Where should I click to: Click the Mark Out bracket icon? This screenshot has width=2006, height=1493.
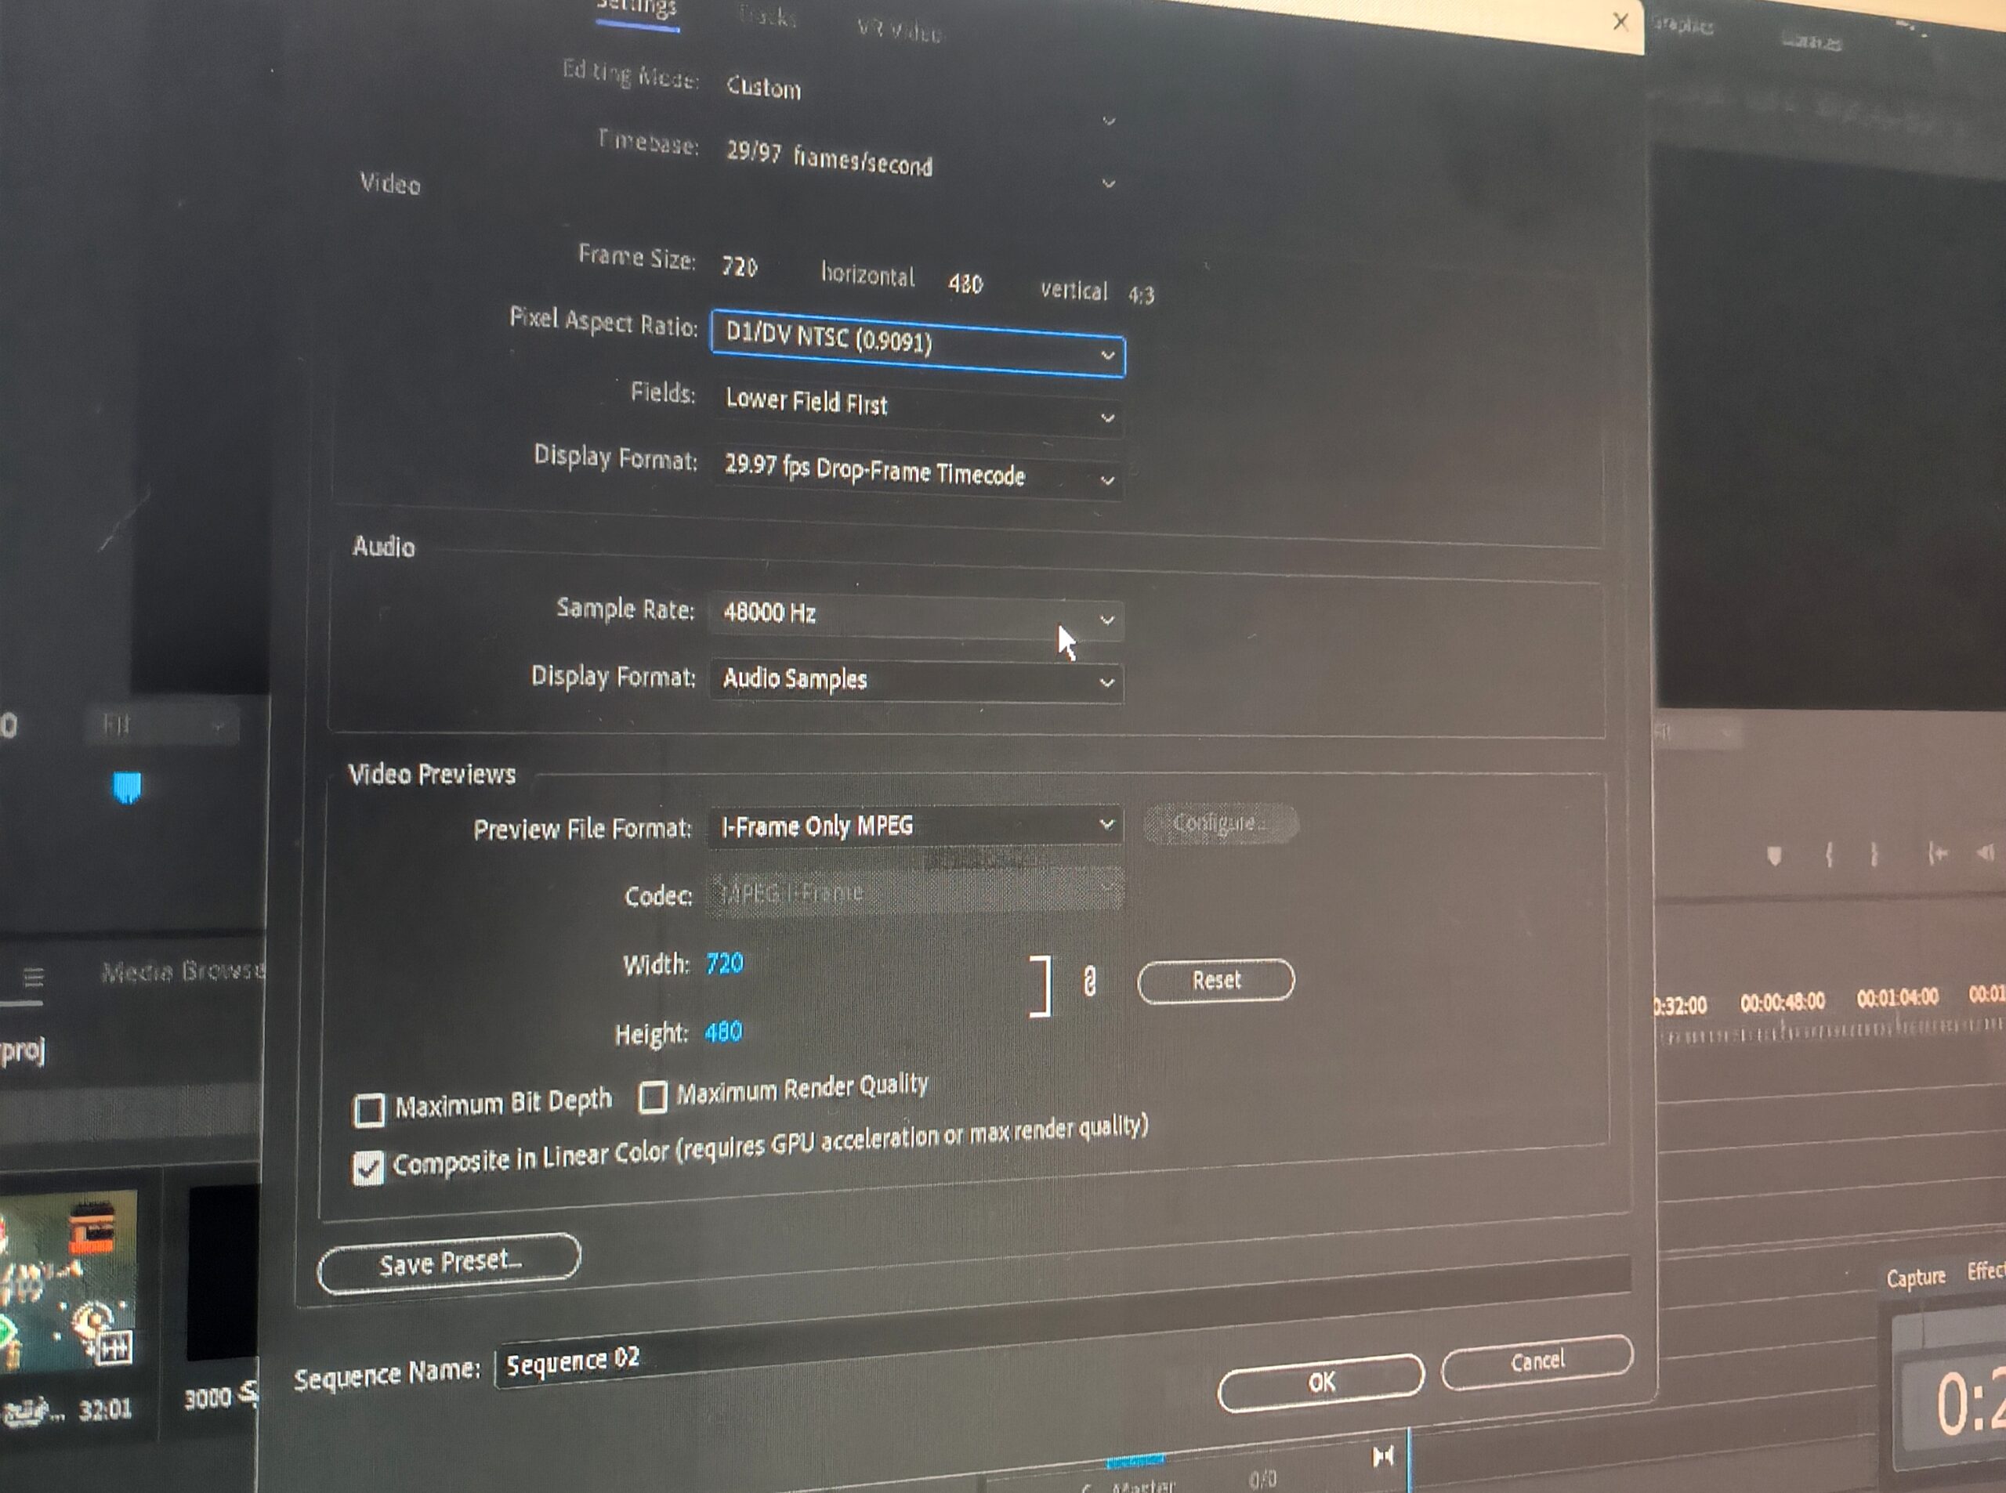point(1874,854)
